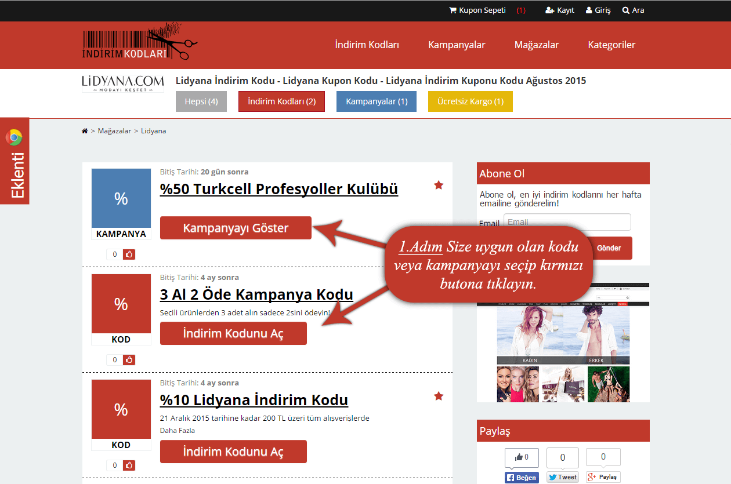The width and height of the screenshot is (731, 484).
Task: Click the home icon in breadcrumb
Action: tap(85, 131)
